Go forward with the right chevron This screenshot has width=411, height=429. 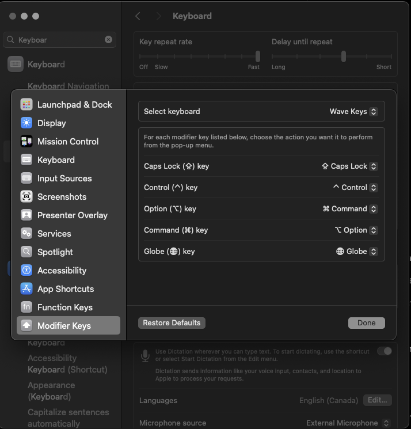158,16
